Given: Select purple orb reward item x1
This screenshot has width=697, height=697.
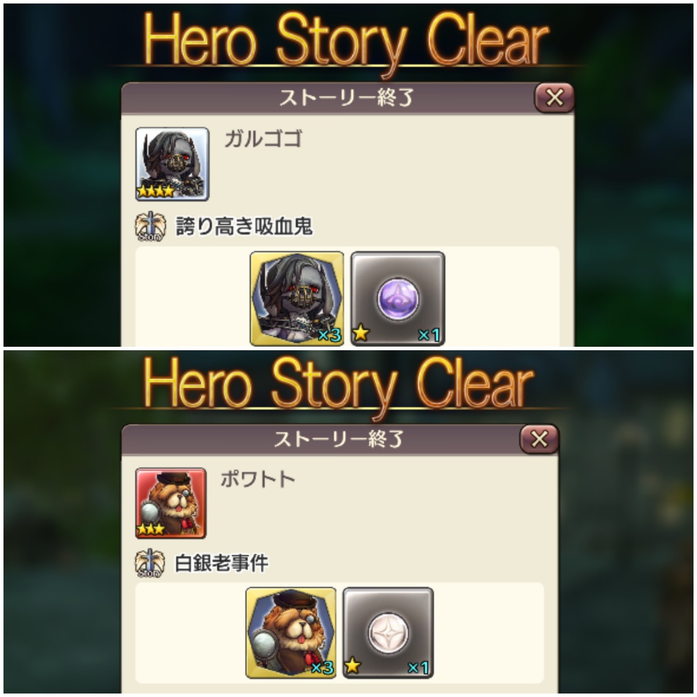Looking at the screenshot, I should pos(398,299).
